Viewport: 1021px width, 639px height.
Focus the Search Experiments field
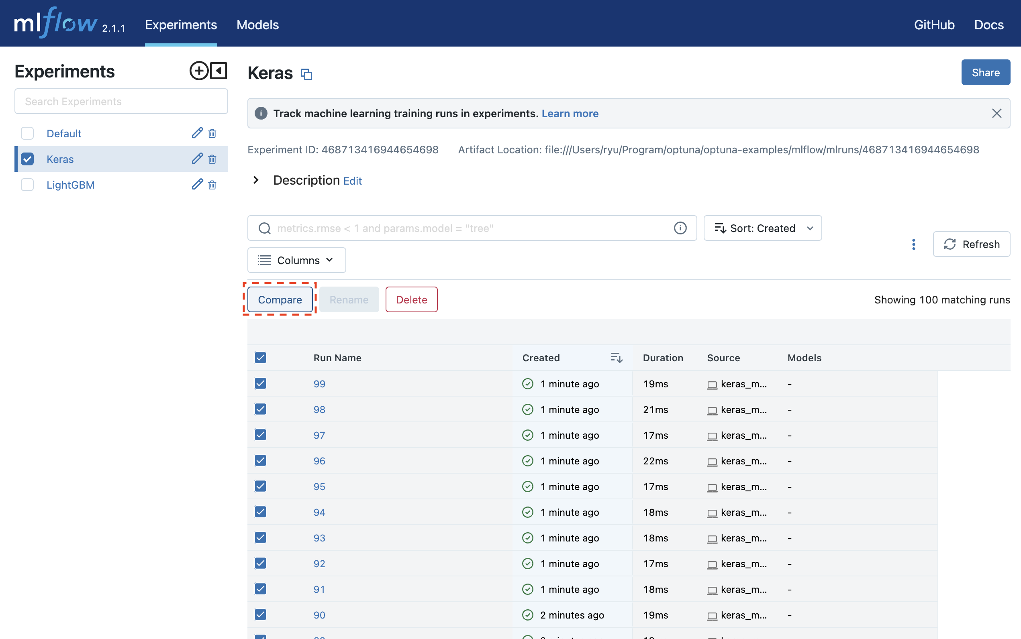click(121, 102)
